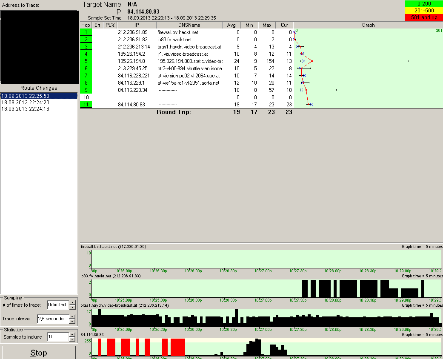This screenshot has height=359, width=443.
Task: Decrease Samples to include count
Action: point(72,339)
